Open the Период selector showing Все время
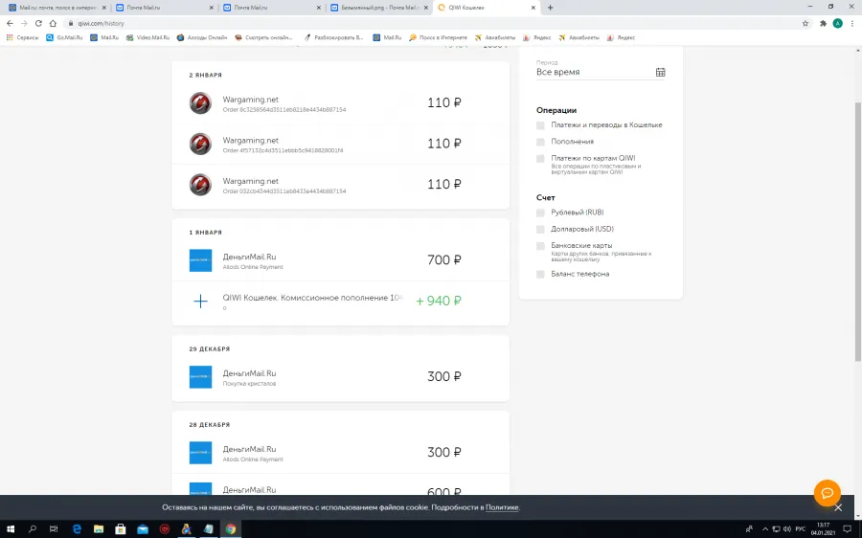 tap(601, 70)
